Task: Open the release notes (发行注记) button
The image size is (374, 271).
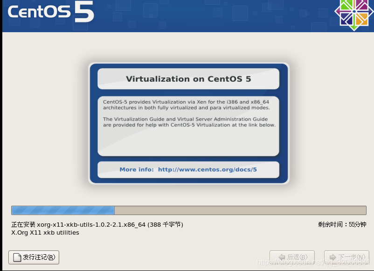Action: pyautogui.click(x=34, y=257)
